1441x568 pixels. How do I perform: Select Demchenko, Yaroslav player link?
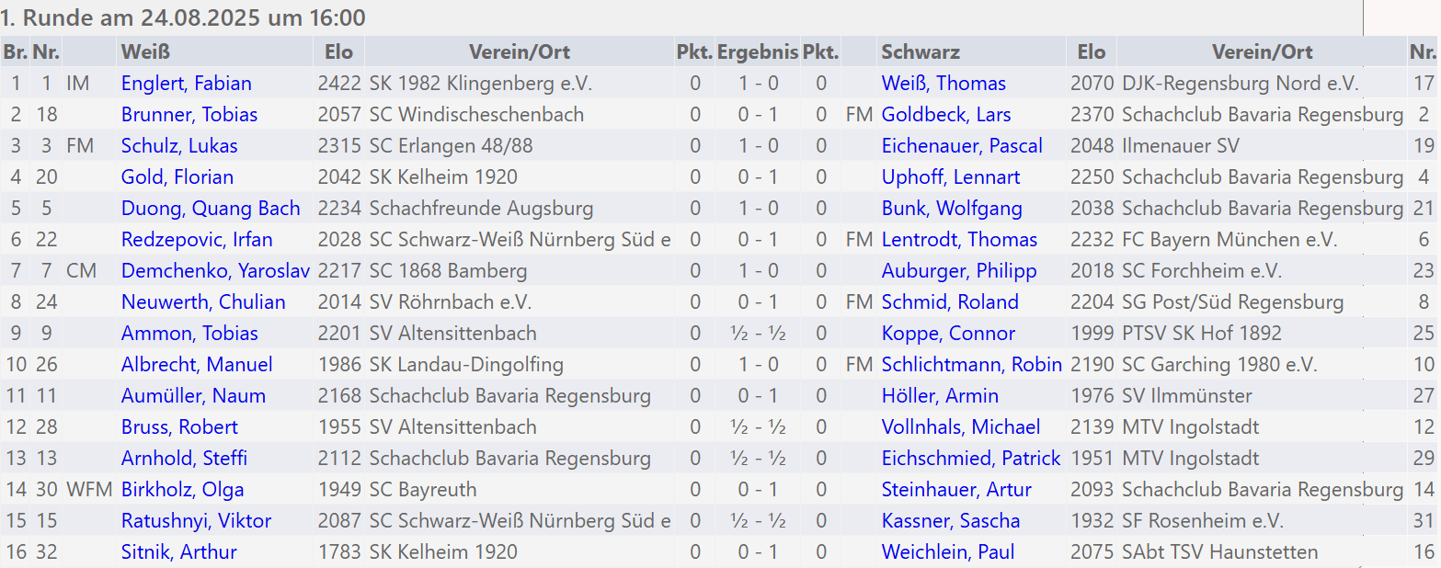[x=215, y=271]
